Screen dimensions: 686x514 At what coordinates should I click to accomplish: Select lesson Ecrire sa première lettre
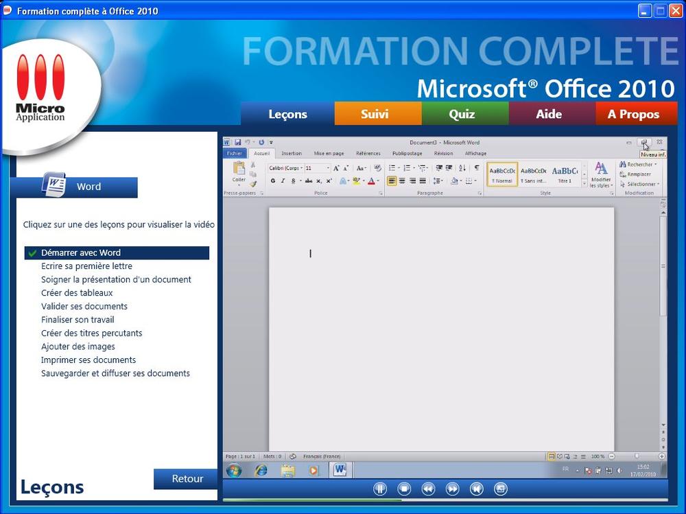(x=86, y=266)
